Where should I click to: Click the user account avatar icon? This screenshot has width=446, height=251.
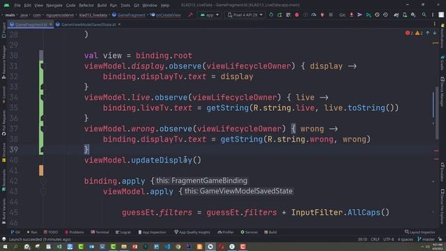point(441,15)
